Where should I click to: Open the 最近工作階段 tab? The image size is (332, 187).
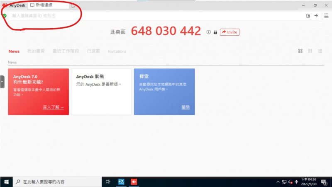tap(66, 51)
